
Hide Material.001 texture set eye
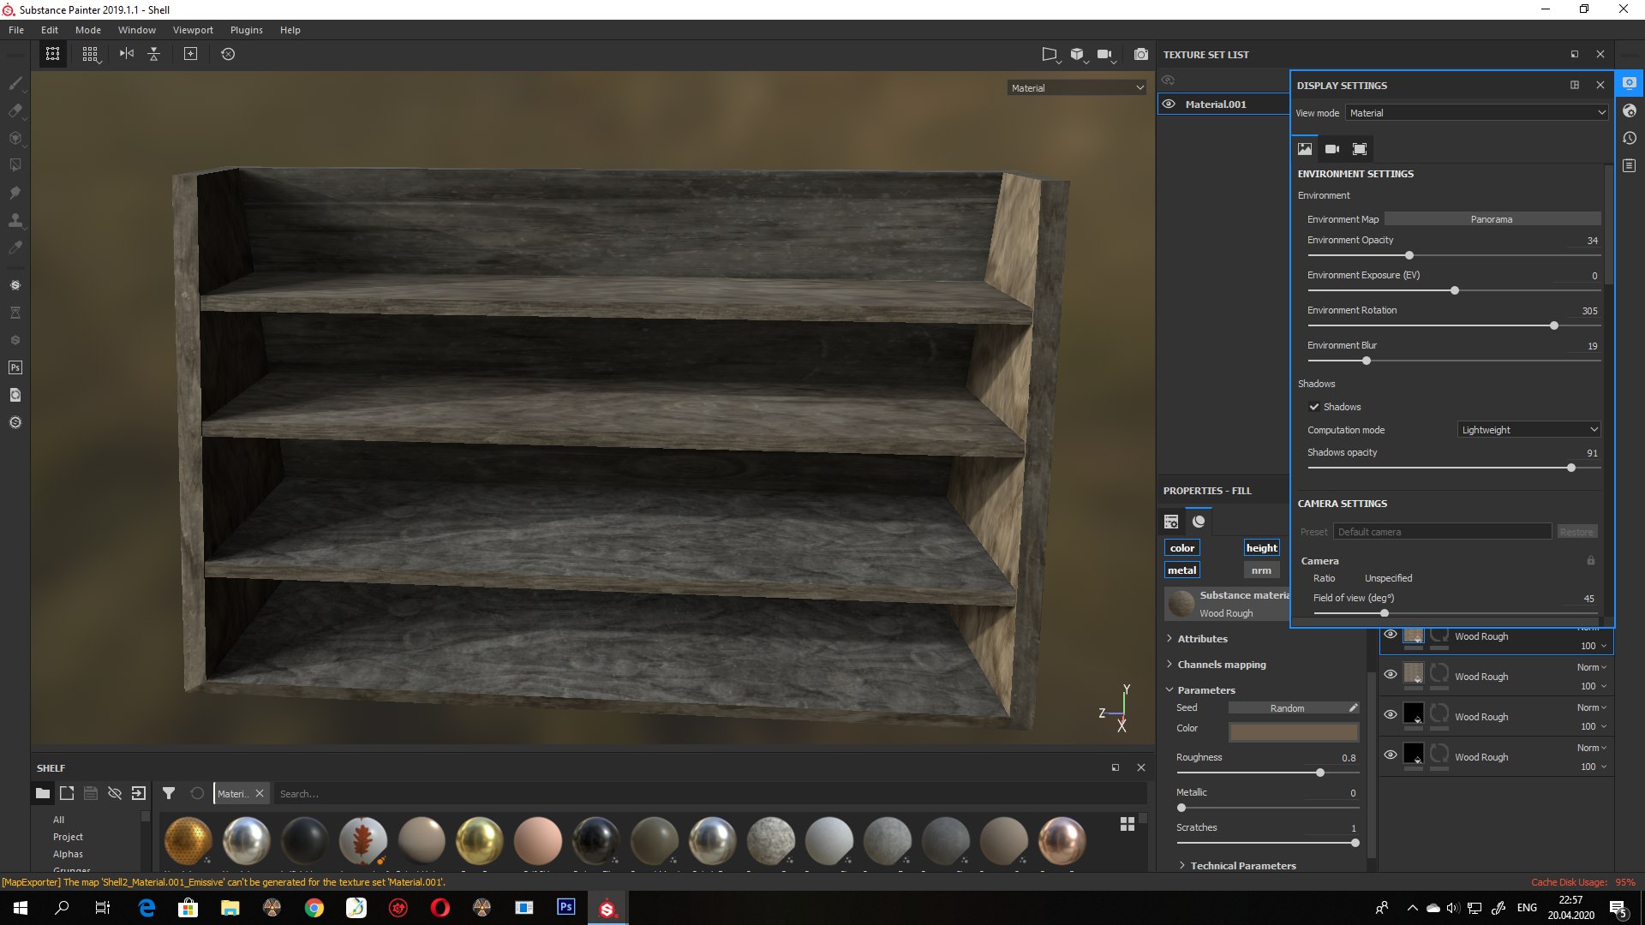[x=1169, y=104]
